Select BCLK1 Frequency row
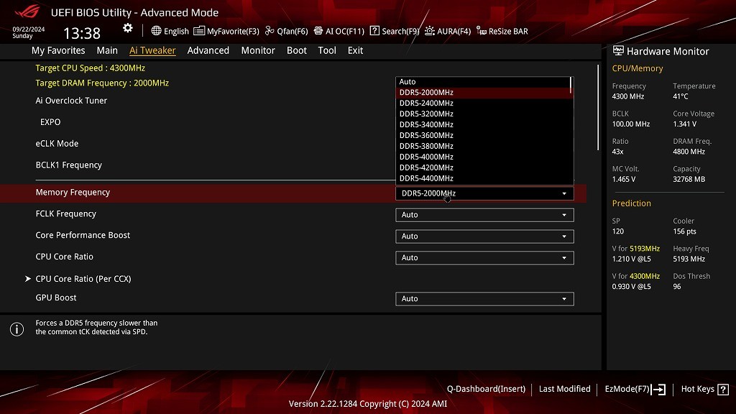736x414 pixels. coord(68,165)
